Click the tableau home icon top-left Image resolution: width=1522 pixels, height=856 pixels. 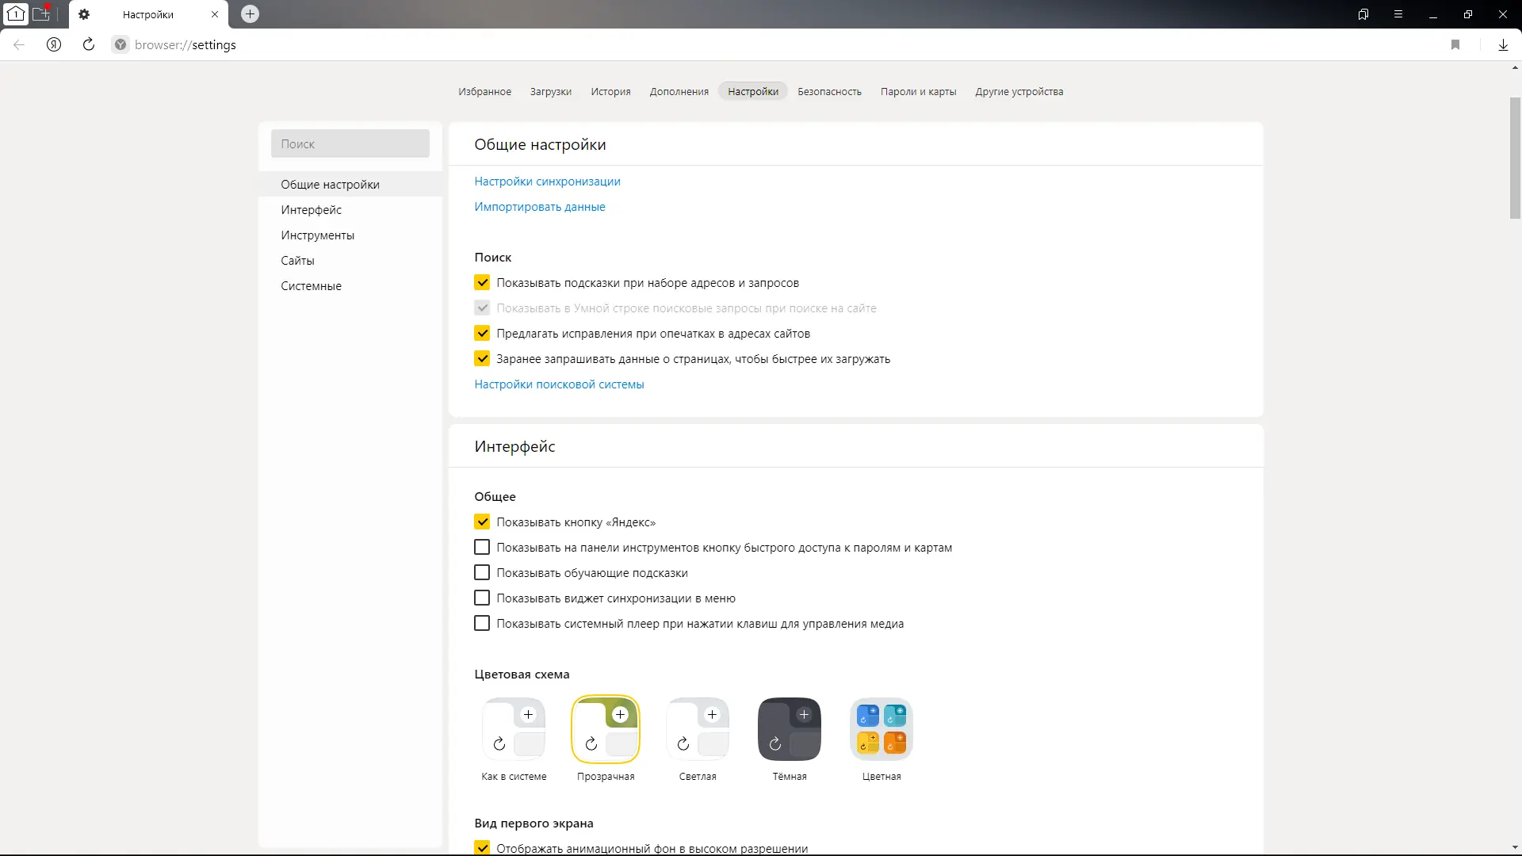coord(16,14)
